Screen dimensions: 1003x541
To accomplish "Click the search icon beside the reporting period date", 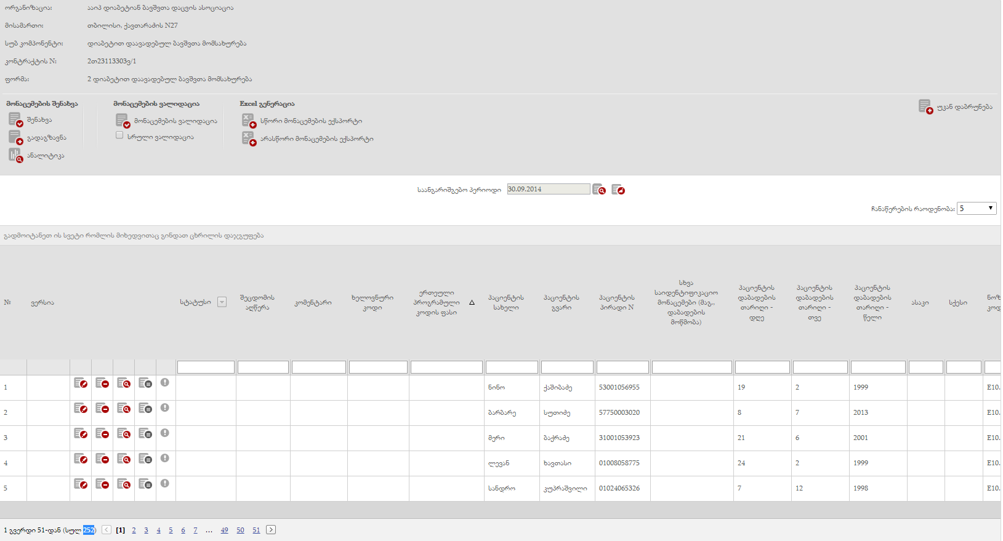I will coord(599,190).
